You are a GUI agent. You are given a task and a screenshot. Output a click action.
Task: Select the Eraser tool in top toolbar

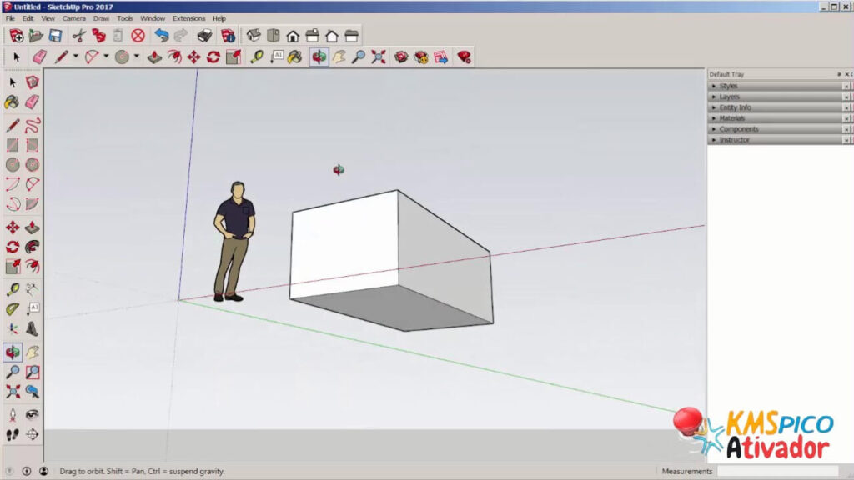39,57
